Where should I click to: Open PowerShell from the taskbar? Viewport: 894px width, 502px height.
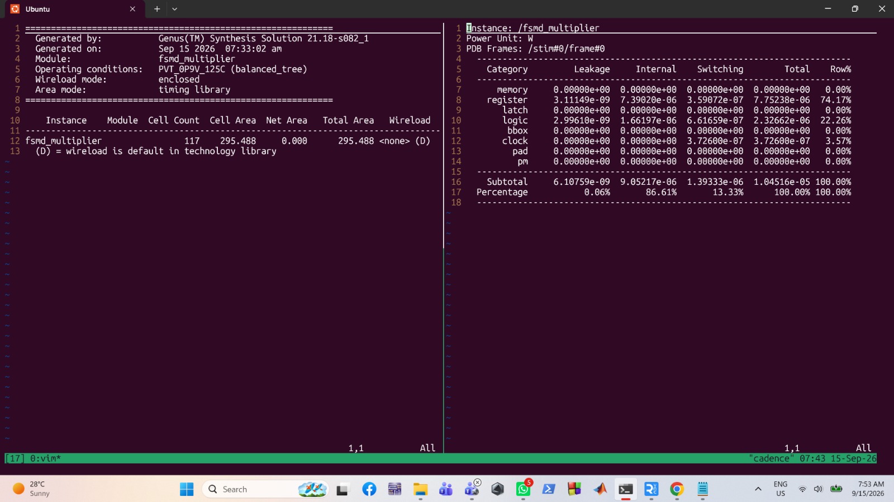pyautogui.click(x=549, y=489)
